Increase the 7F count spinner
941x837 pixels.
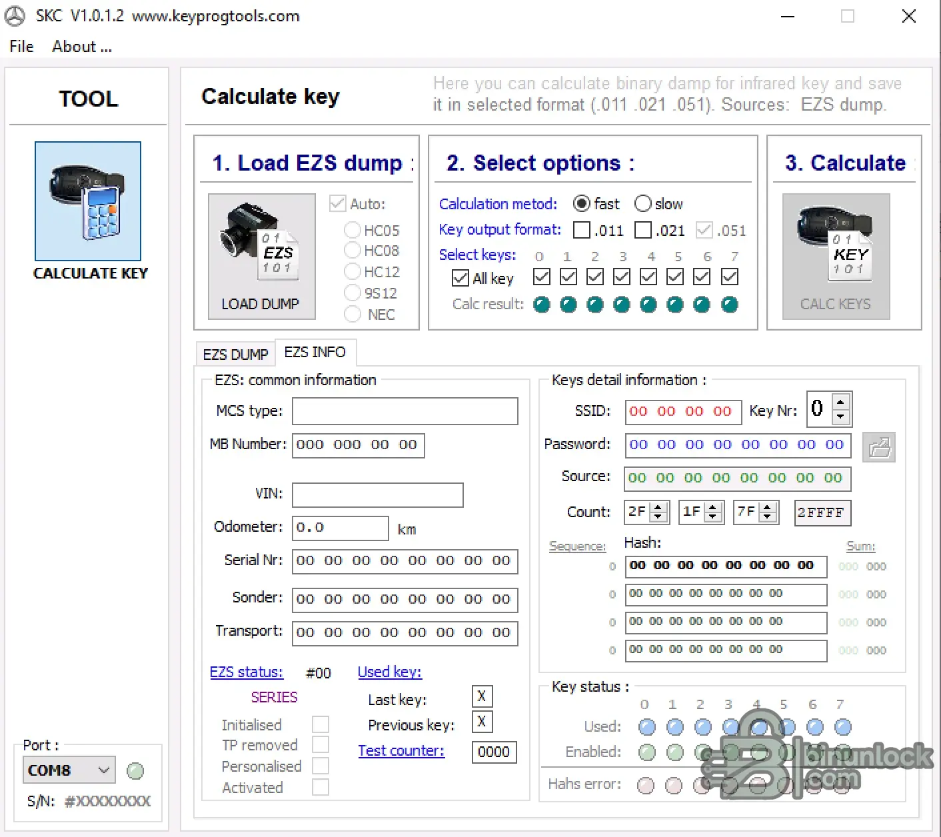[x=768, y=508]
